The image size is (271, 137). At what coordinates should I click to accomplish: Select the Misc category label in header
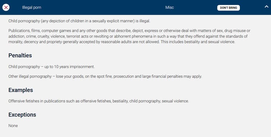pos(169,8)
